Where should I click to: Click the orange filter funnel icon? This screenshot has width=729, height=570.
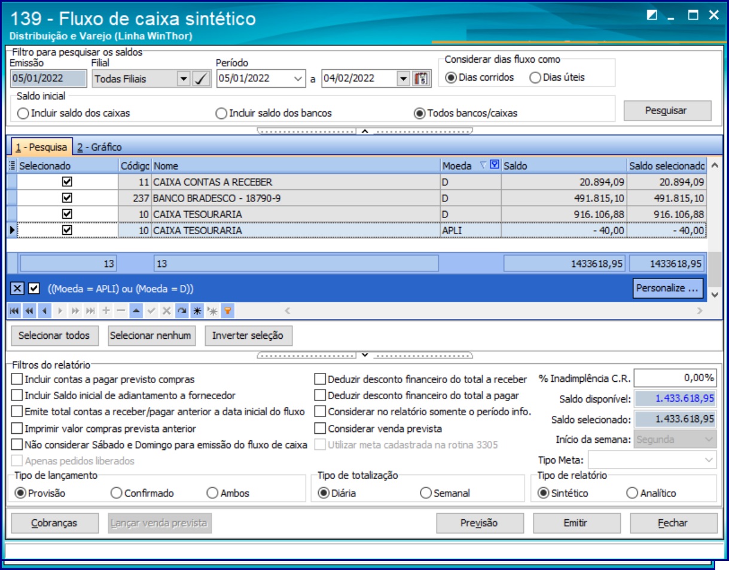click(x=227, y=311)
